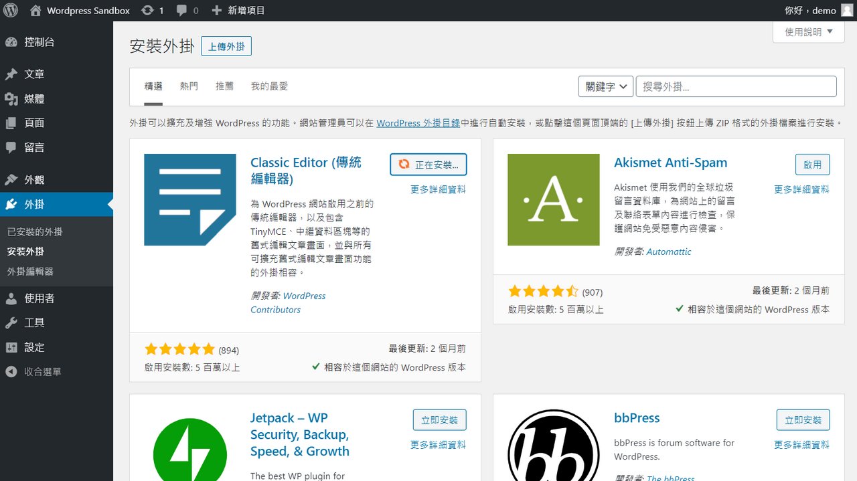Select 安裝外掛 in the sidebar submenu
The image size is (857, 481).
25,252
